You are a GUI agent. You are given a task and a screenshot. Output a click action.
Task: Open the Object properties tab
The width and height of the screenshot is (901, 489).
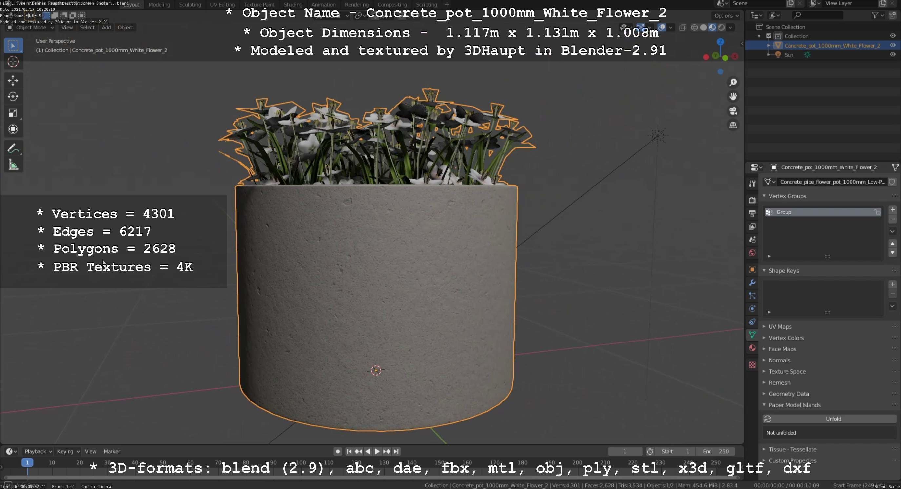752,269
